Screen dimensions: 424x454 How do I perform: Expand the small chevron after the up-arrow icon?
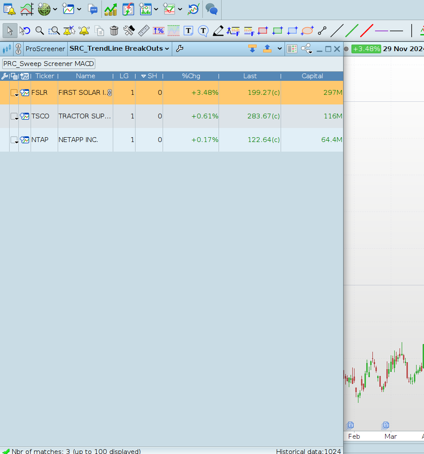(279, 49)
